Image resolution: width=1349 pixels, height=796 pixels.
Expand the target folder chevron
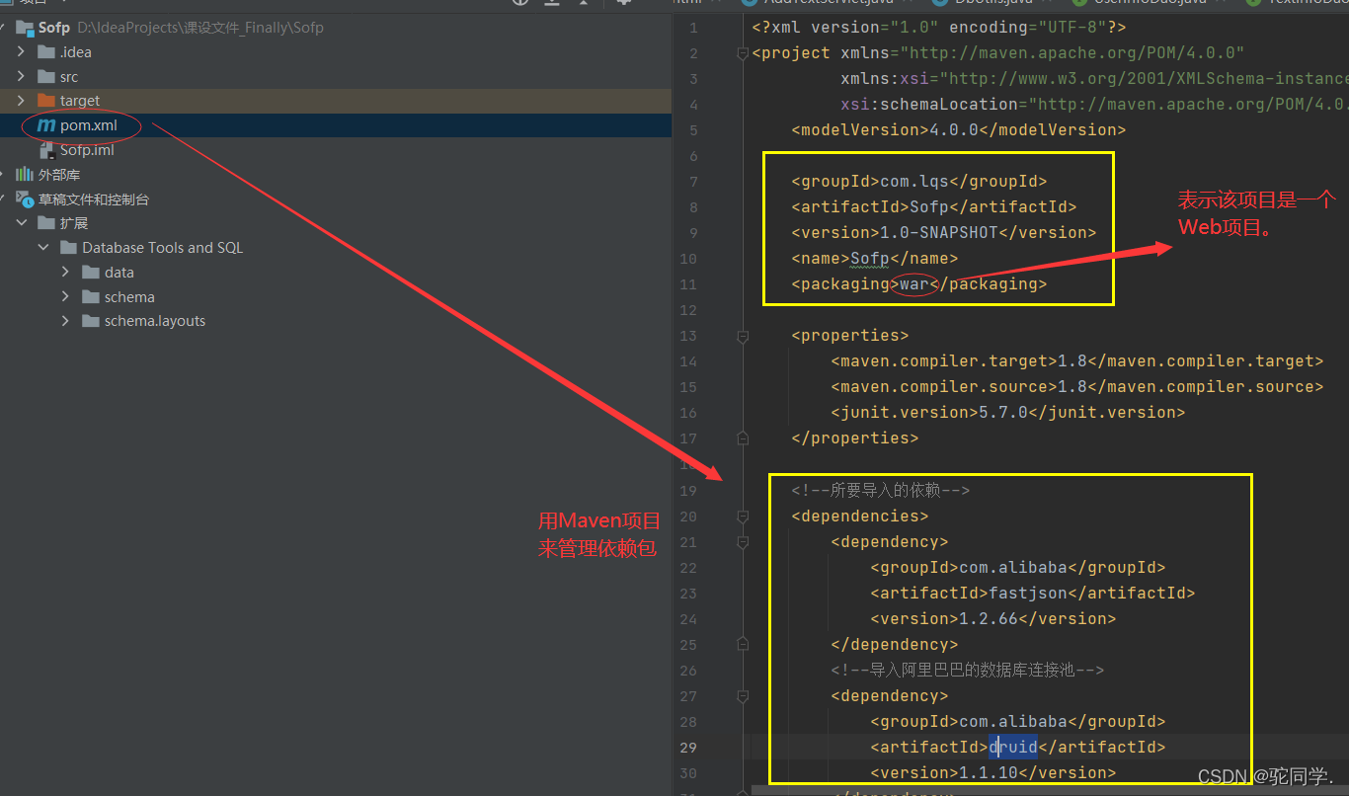click(22, 101)
